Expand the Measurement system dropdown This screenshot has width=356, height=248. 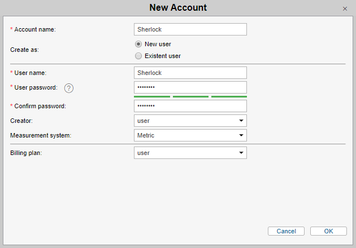coord(190,135)
